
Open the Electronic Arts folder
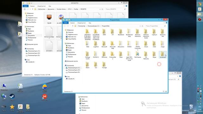(163, 33)
